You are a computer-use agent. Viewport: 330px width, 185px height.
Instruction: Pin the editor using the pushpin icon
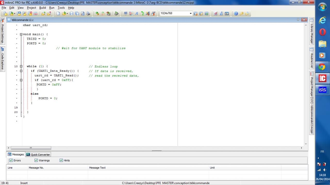click(x=298, y=20)
